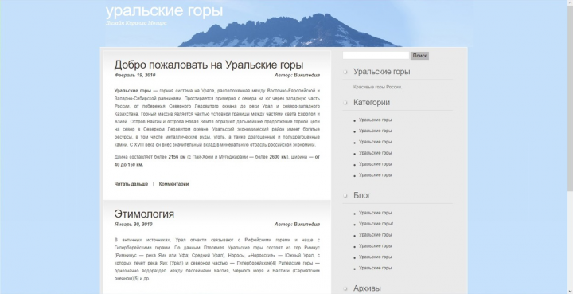Open 'Читать дальше' under the welcome post

[x=131, y=184]
